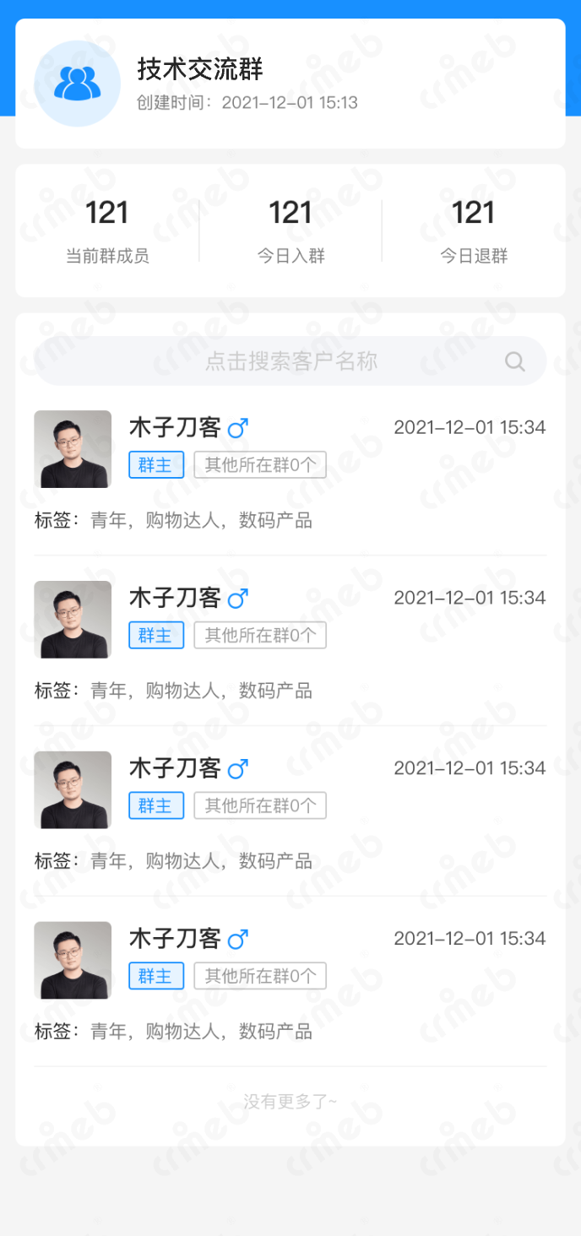This screenshot has height=1236, width=581.
Task: Click the male gender icon of first member
Action: [x=238, y=428]
